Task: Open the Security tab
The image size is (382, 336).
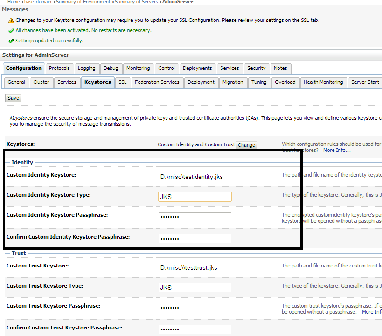Action: coord(256,68)
